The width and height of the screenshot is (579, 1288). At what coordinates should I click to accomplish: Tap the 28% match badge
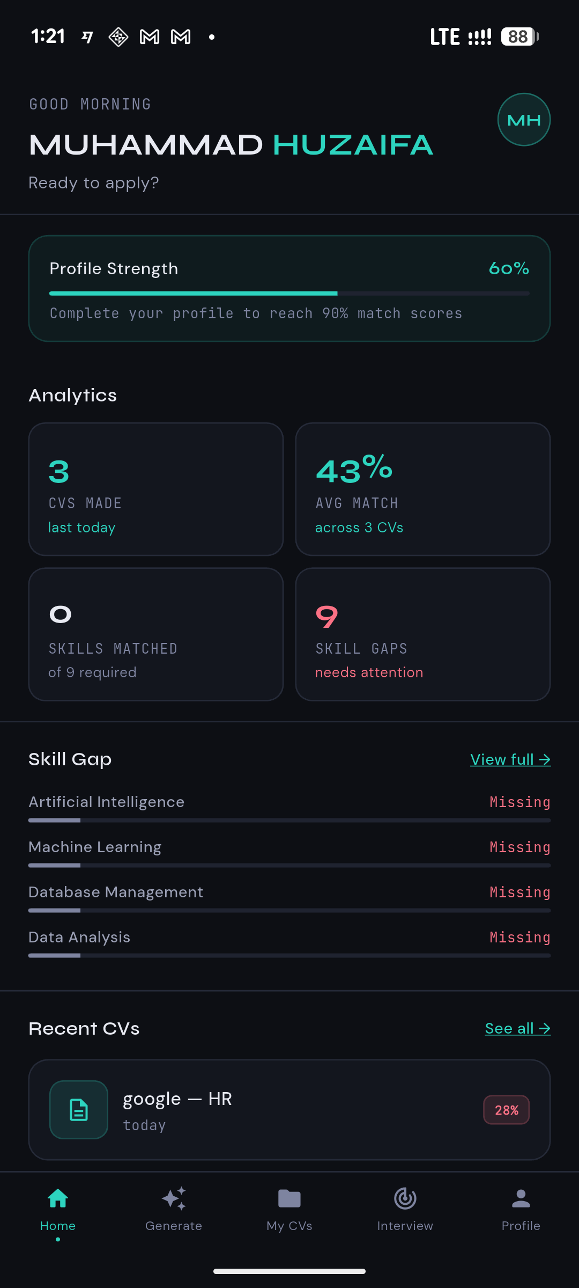coord(507,1110)
